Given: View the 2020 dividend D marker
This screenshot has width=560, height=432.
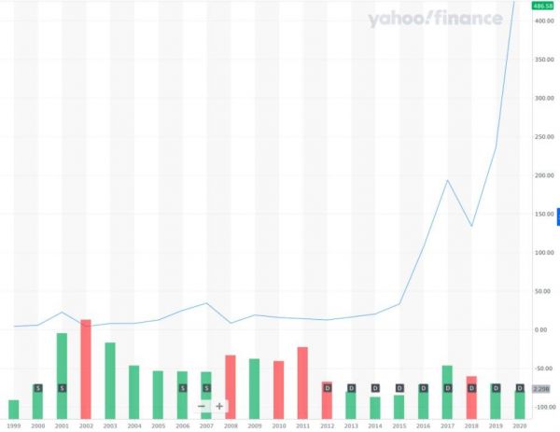Looking at the screenshot, I should point(520,387).
